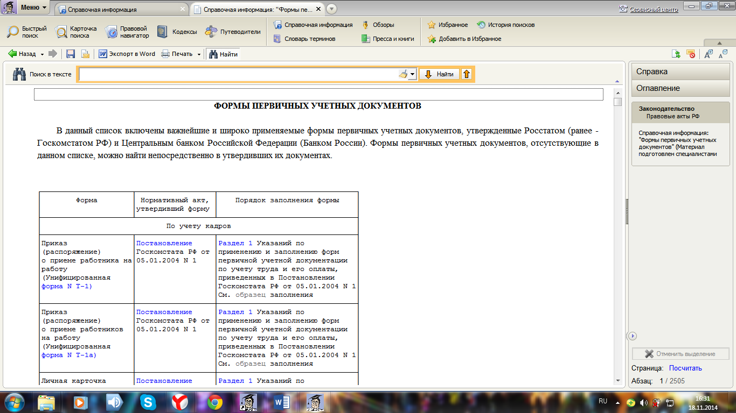Viewport: 736px width, 413px height.
Task: Clear search field with broom icon
Action: tap(403, 74)
